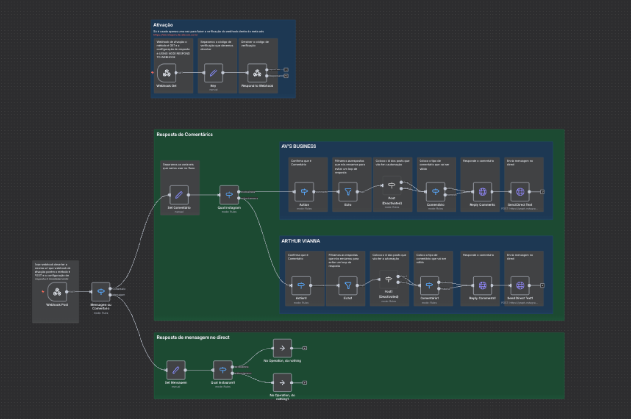Screen dimensions: 631x419
Task: Click the plus connector after lower No Operation node
Action: tap(305, 383)
